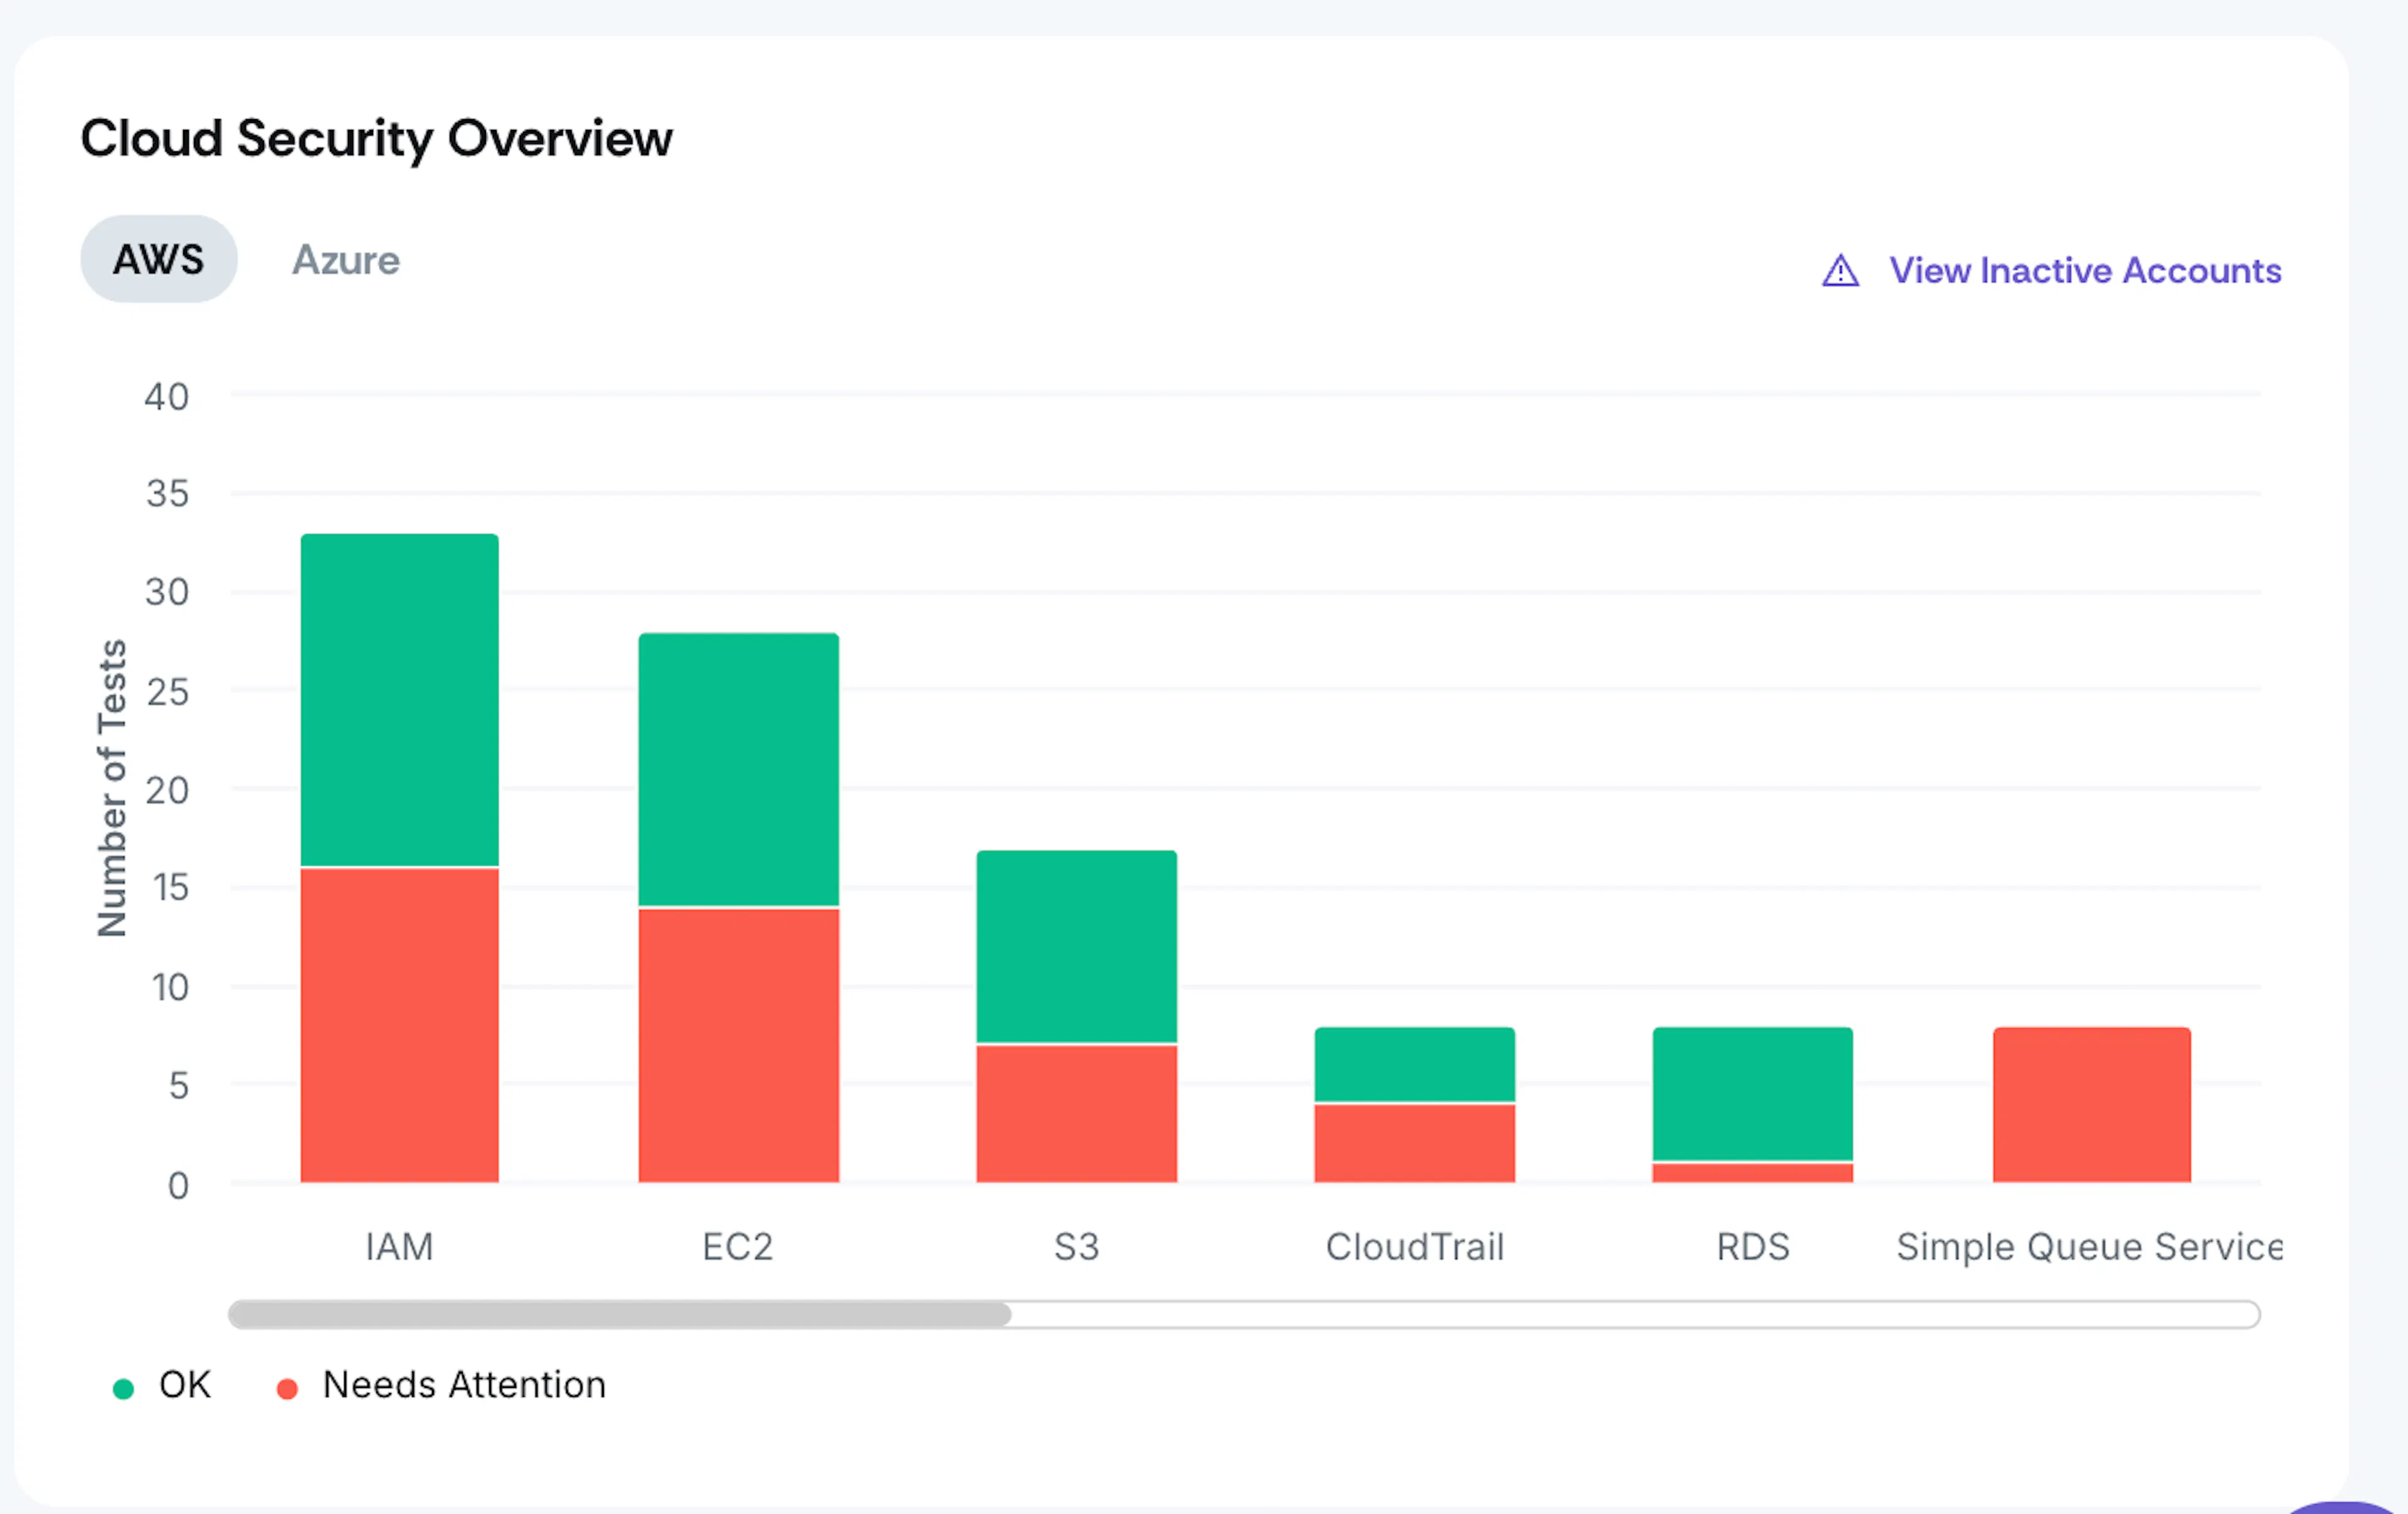Select the IAM green OK bar segment
This screenshot has height=1514, width=2408.
click(400, 700)
